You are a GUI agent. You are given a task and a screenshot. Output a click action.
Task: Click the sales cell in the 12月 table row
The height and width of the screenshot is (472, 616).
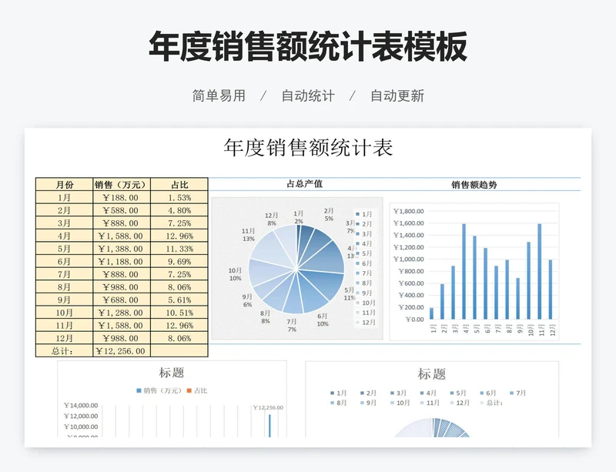tap(122, 338)
